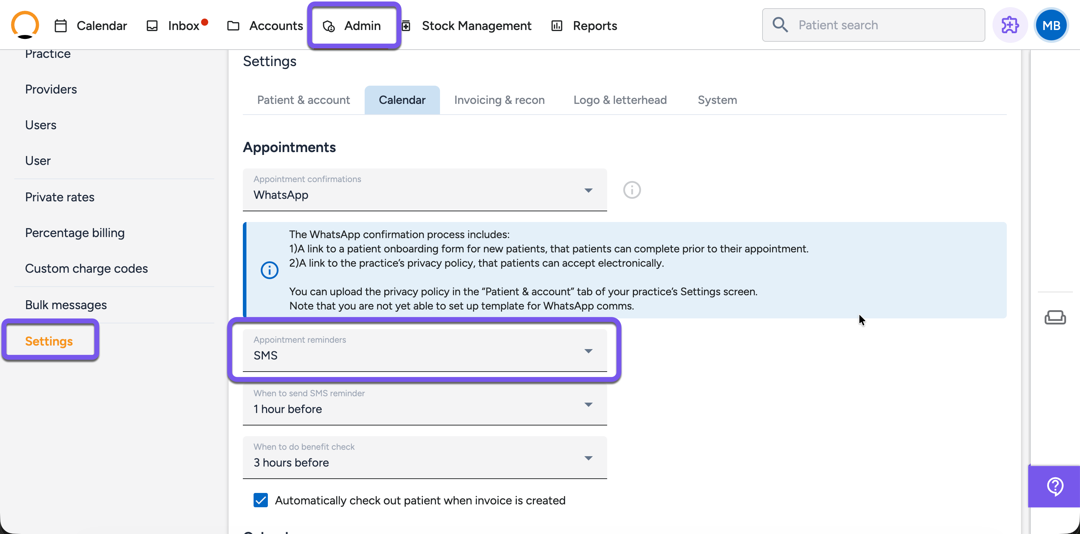Expand the Appointment confirmations WhatsApp dropdown
Viewport: 1080px width, 534px height.
coord(424,190)
